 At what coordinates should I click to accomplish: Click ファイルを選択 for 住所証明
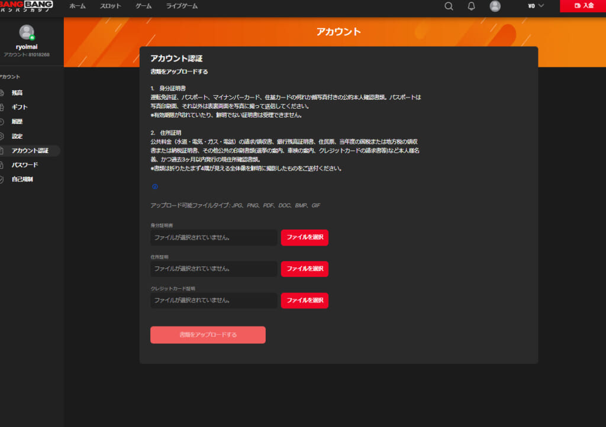(305, 269)
